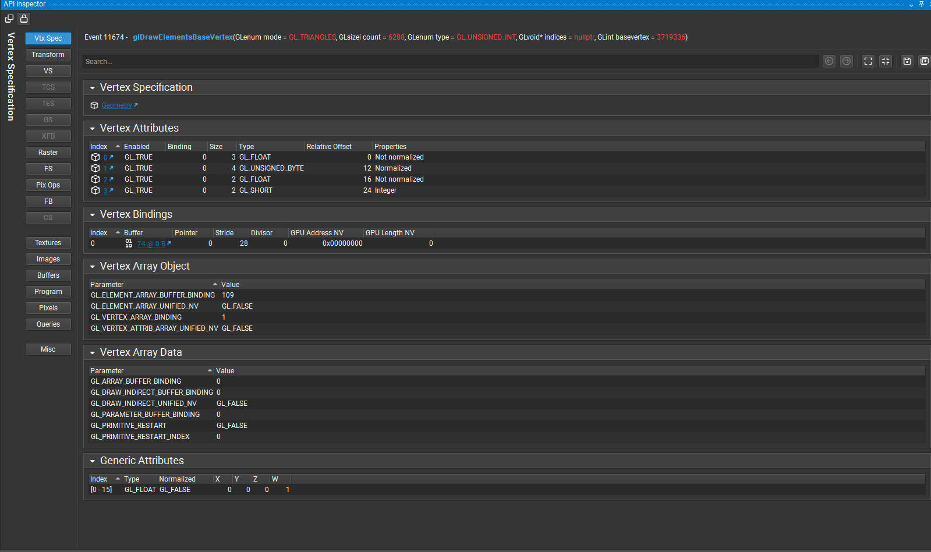
Task: Click the Search input field
Action: point(448,62)
